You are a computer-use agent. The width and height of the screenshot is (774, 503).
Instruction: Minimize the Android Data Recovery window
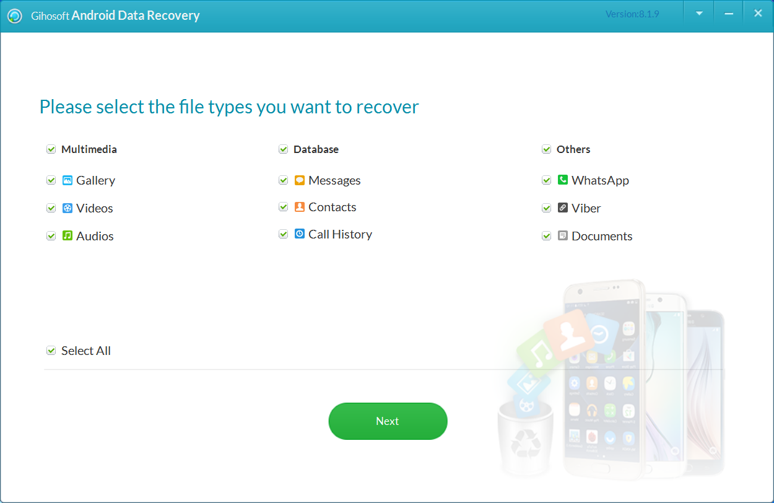(x=729, y=13)
